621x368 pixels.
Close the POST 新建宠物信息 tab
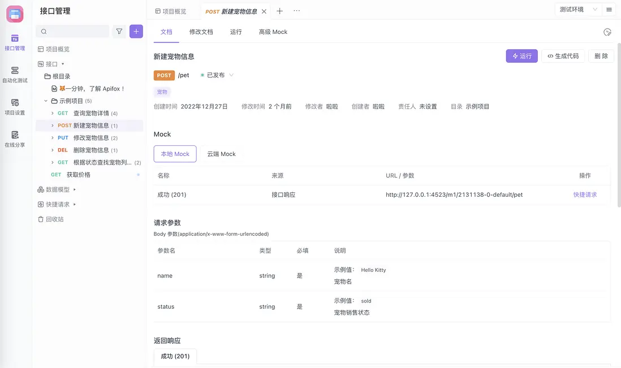264,11
